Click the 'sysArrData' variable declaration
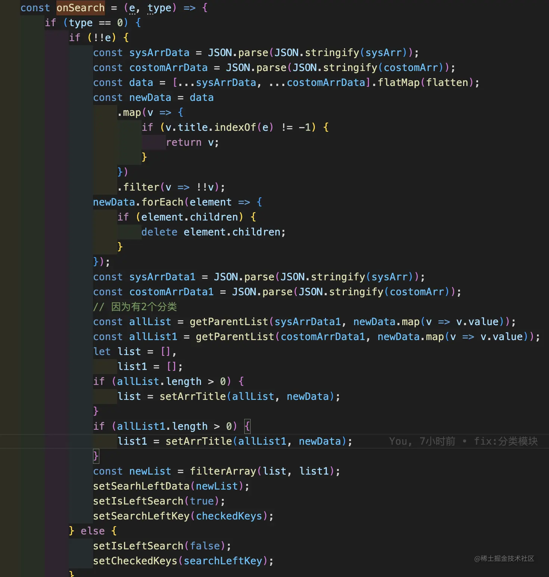Screen dimensions: 549x577 pyautogui.click(x=159, y=53)
